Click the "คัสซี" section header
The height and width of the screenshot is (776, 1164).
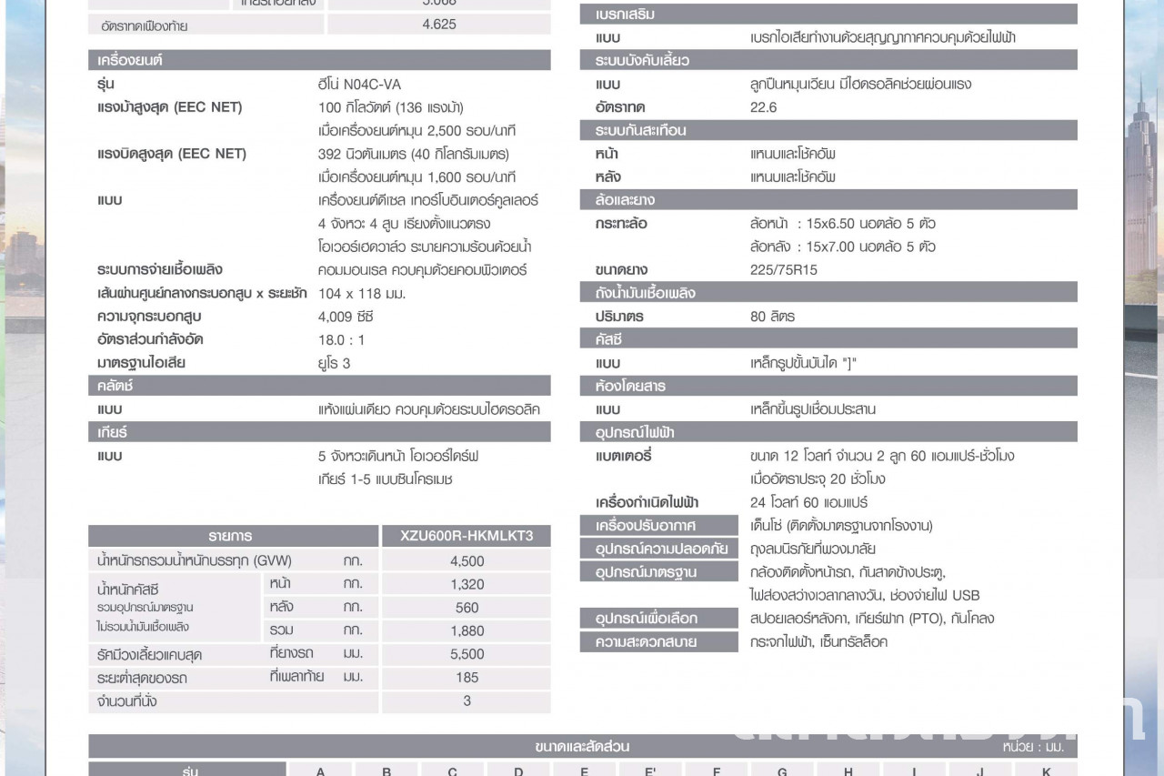[x=828, y=339]
